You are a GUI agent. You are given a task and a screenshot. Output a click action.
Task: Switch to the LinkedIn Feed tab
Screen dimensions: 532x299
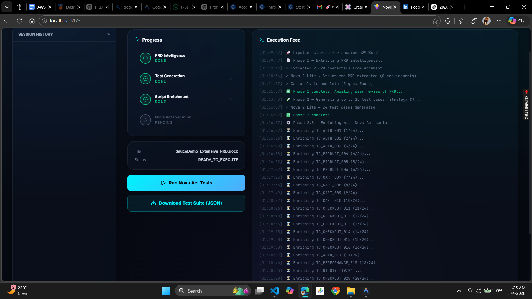pyautogui.click(x=412, y=7)
